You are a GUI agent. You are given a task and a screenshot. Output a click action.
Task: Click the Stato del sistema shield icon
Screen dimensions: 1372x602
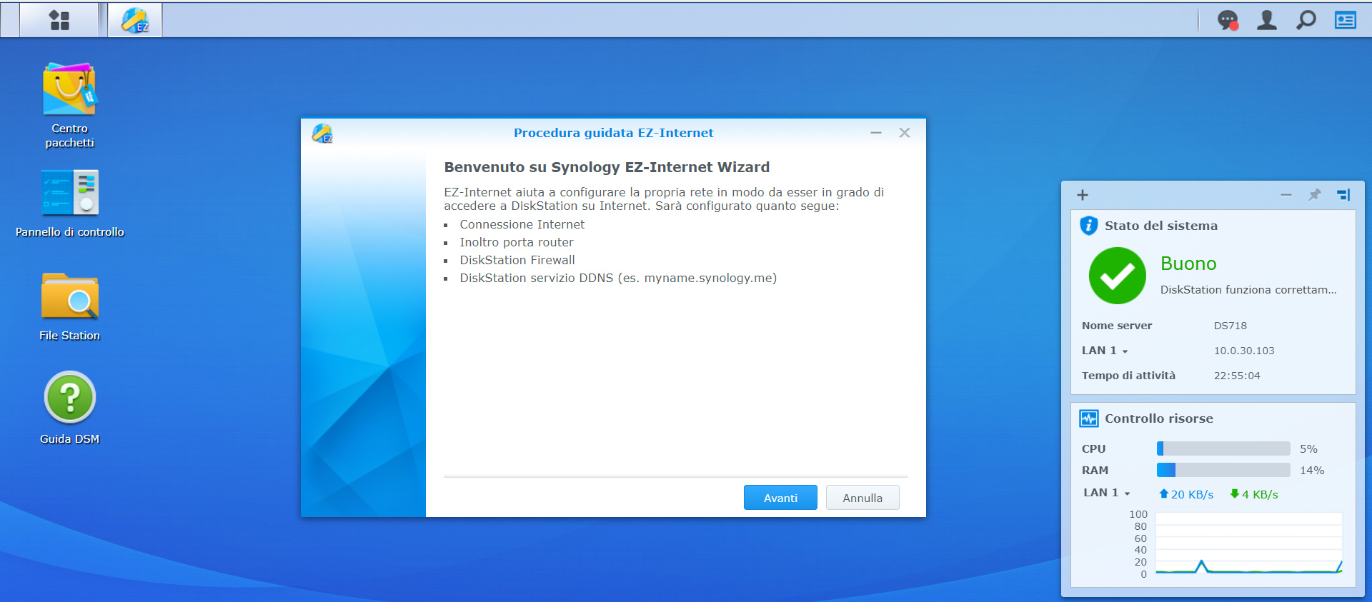coord(1088,226)
